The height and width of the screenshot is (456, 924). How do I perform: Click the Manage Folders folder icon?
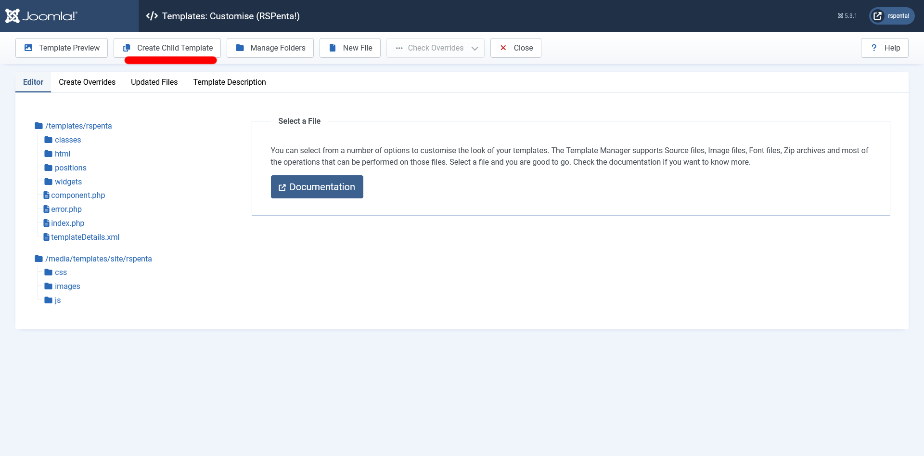(x=240, y=48)
